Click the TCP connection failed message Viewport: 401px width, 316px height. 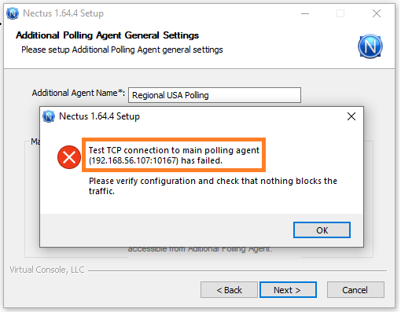174,155
